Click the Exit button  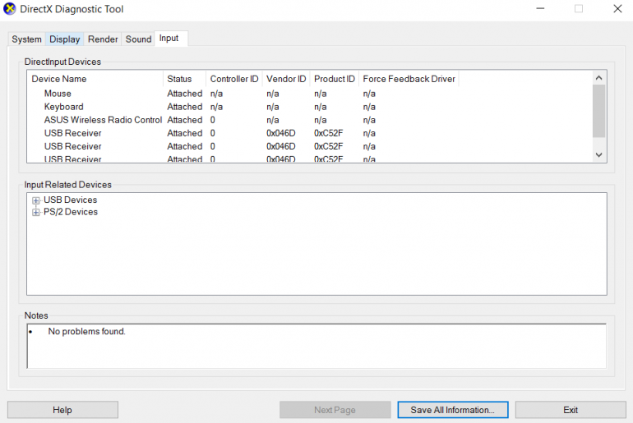(570, 410)
